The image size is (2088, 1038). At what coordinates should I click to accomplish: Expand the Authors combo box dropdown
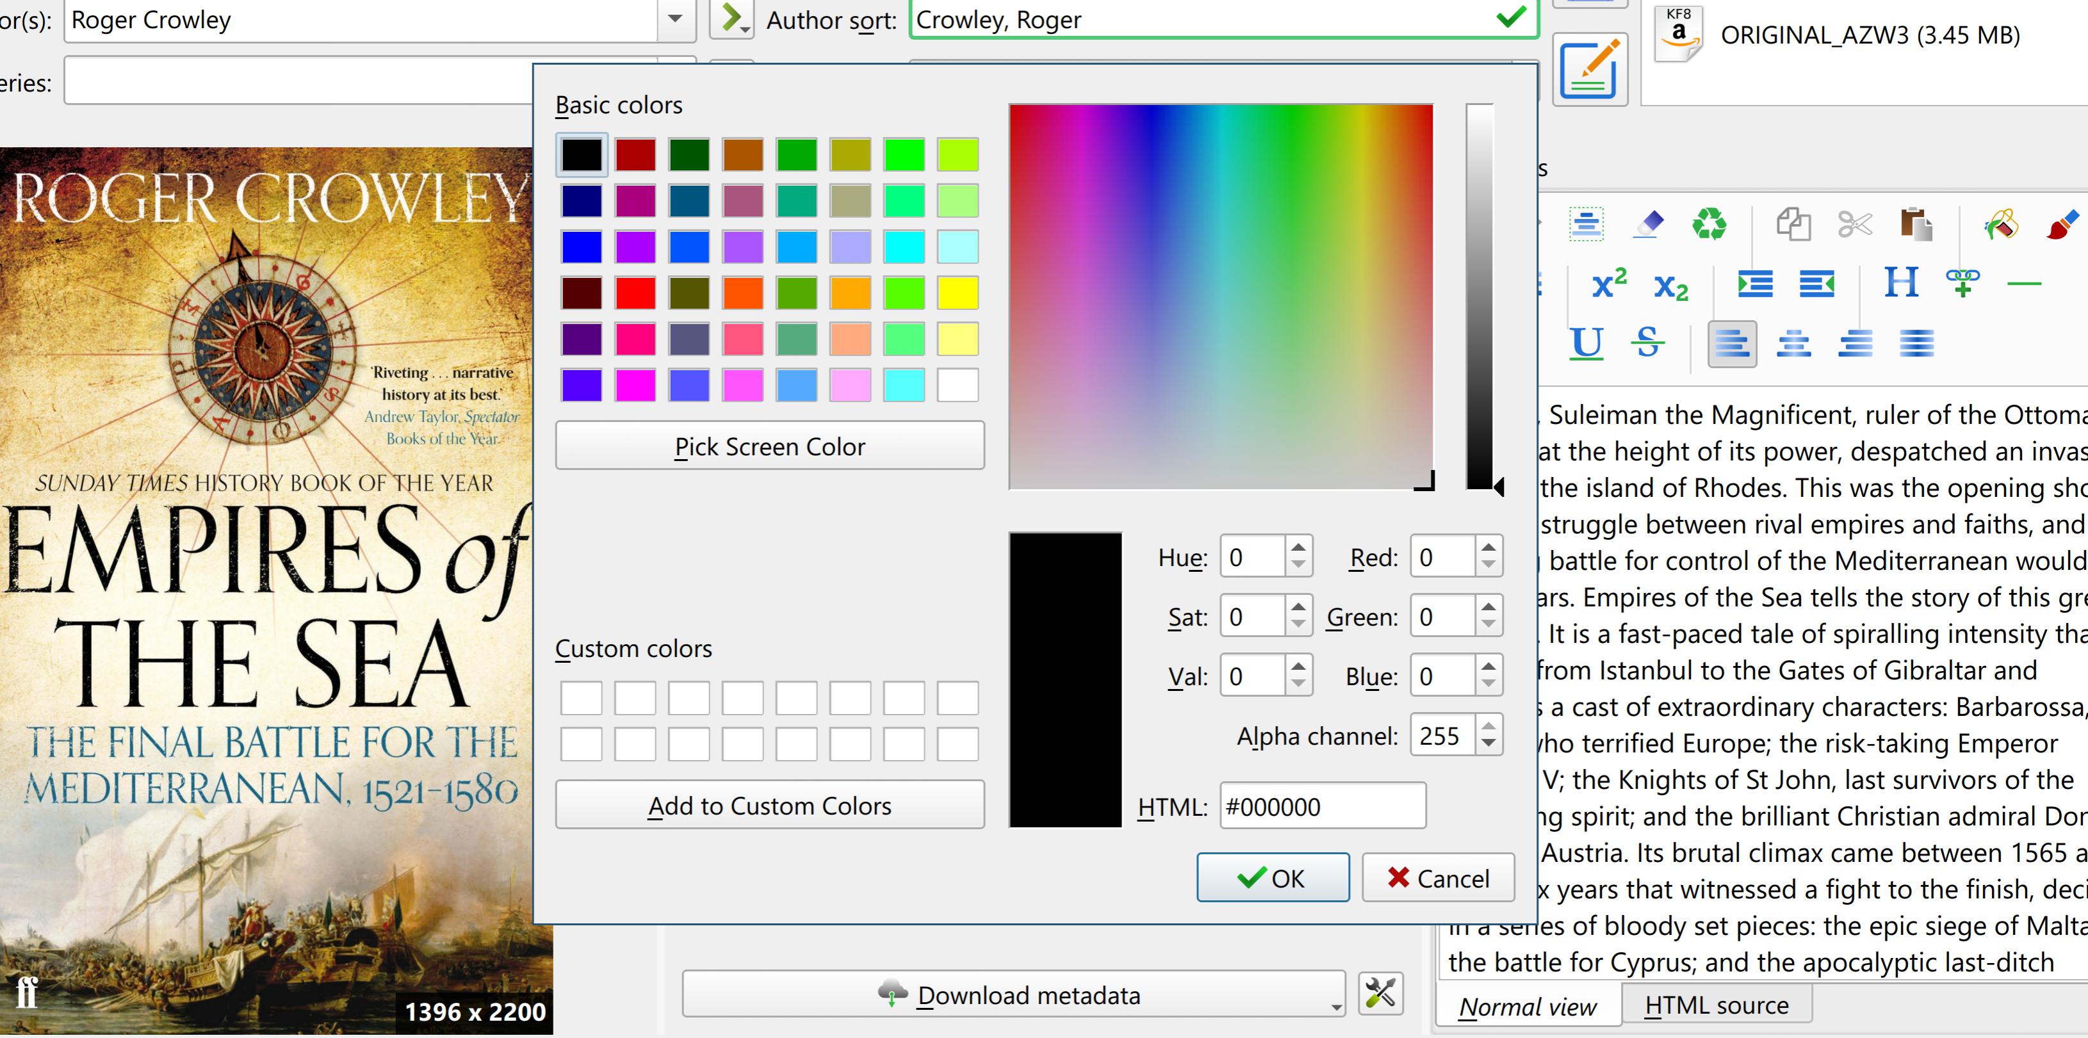click(676, 19)
